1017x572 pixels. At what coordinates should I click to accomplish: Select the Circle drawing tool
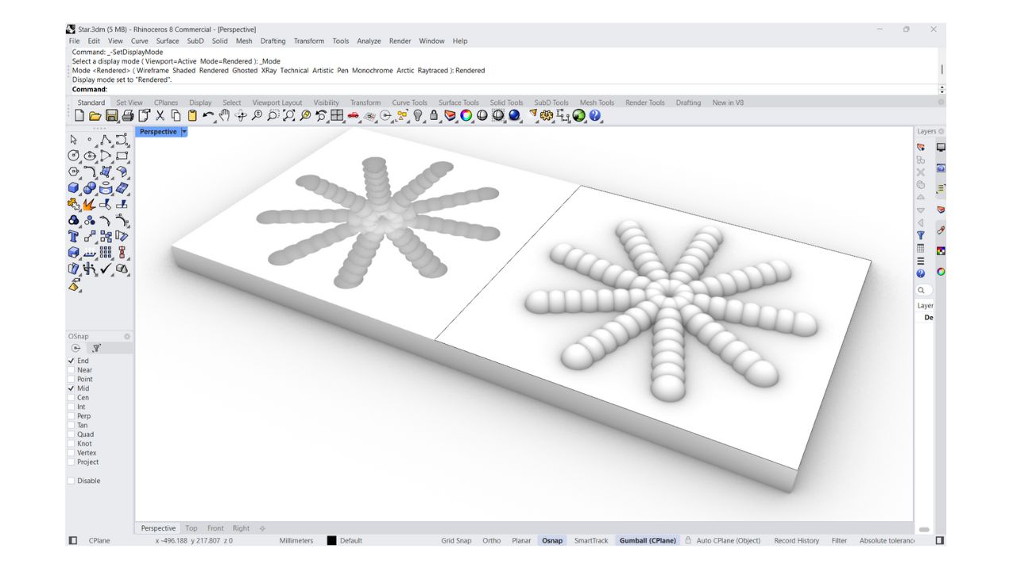(x=74, y=156)
